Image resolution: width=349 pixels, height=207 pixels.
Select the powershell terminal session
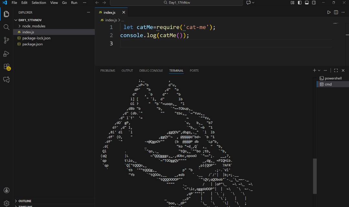pos(331,78)
